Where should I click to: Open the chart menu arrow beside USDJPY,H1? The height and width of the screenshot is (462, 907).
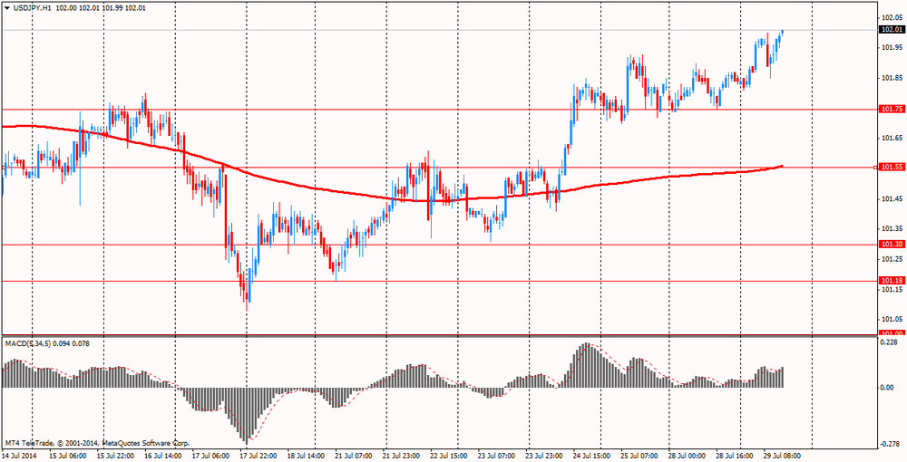pos(6,7)
